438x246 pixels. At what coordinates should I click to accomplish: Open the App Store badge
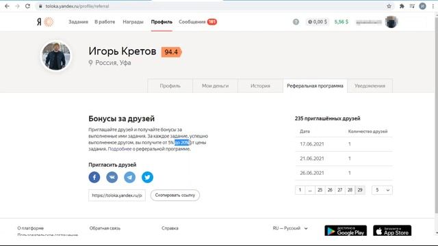point(392,230)
